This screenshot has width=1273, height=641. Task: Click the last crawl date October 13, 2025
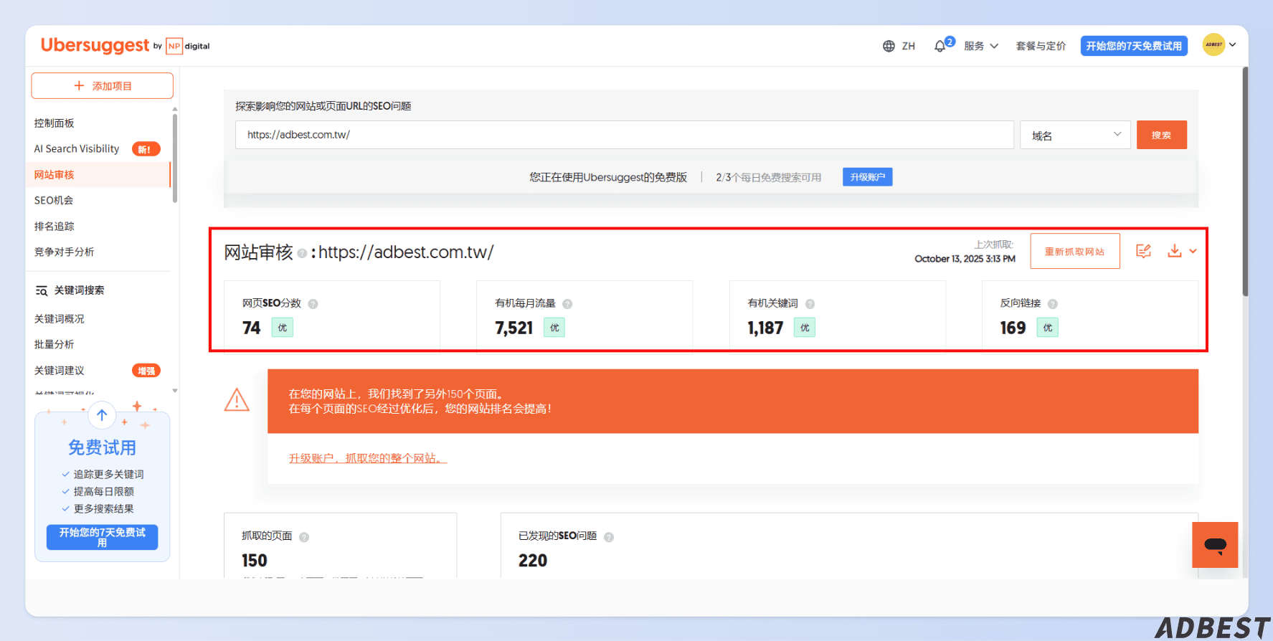[x=965, y=259]
